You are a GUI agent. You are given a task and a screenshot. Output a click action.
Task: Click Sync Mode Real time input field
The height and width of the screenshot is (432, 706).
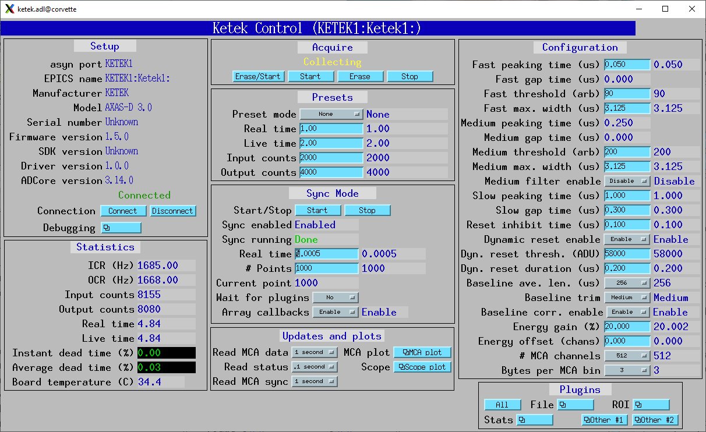(x=326, y=254)
